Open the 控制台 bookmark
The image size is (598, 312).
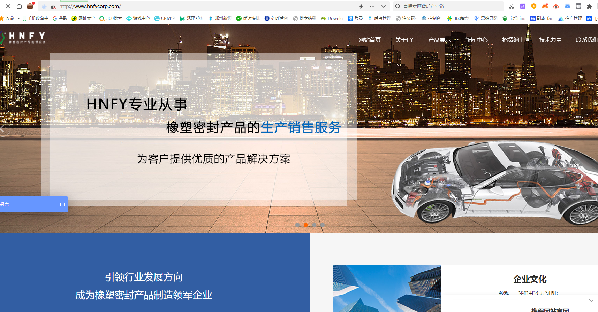[431, 18]
